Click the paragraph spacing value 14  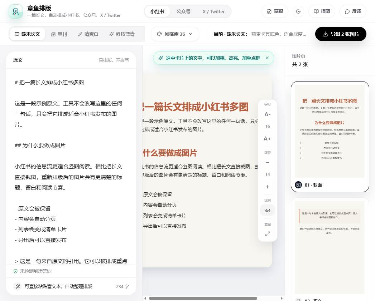268,174
